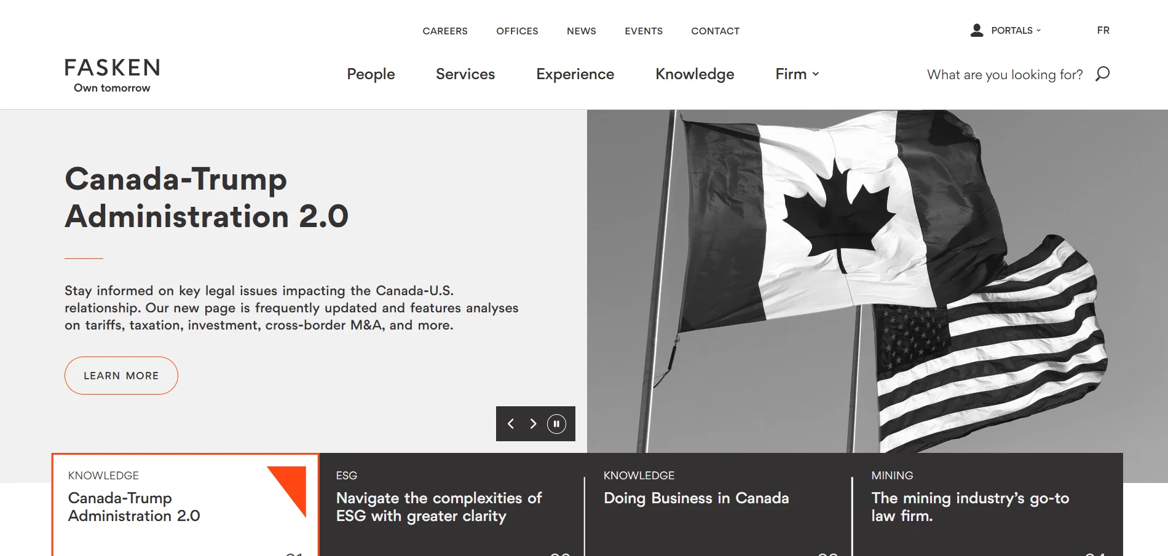
Task: Switch language to FR
Action: 1103,31
